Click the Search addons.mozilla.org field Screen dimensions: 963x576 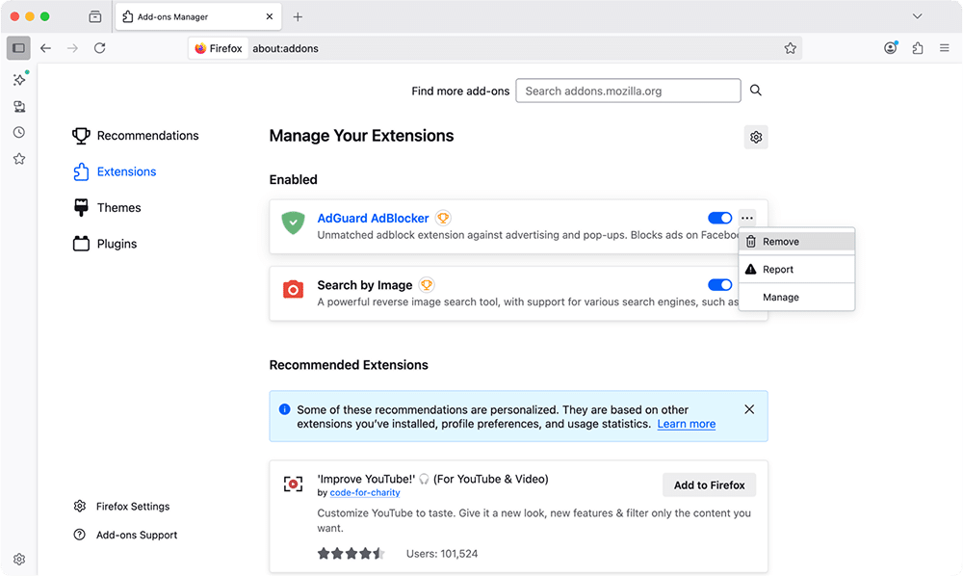[628, 91]
